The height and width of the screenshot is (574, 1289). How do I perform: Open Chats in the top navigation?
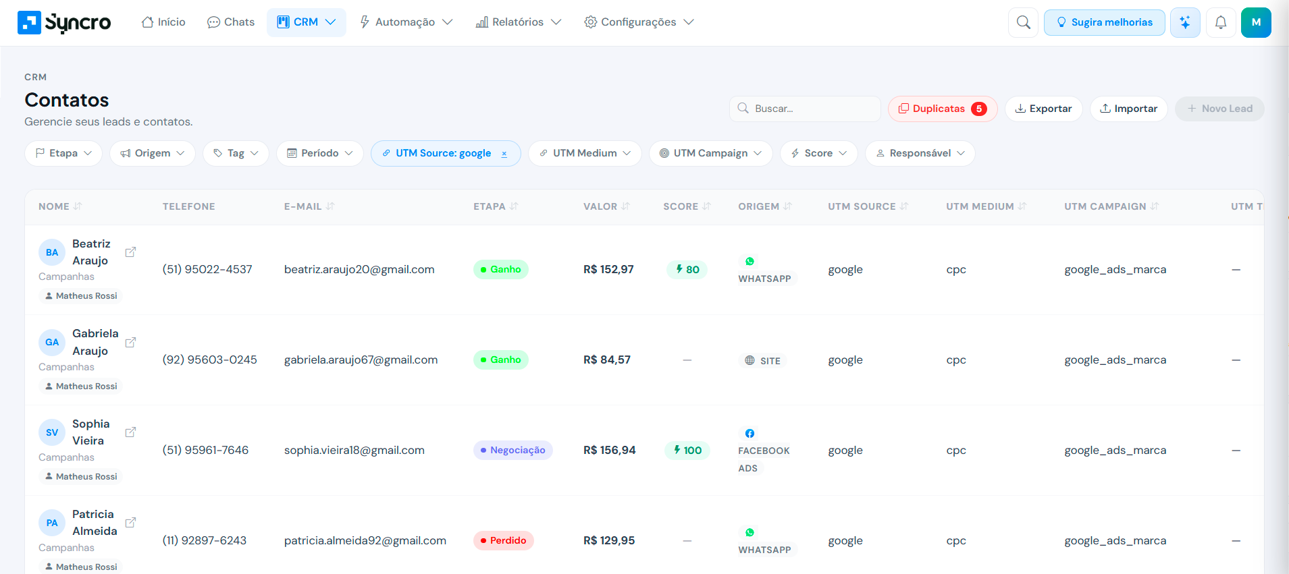[231, 22]
